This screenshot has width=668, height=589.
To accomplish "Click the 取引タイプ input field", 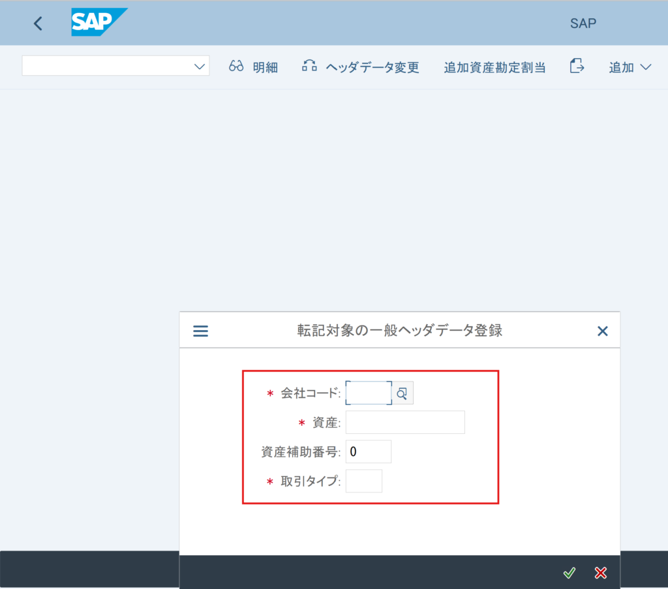I will pos(364,481).
